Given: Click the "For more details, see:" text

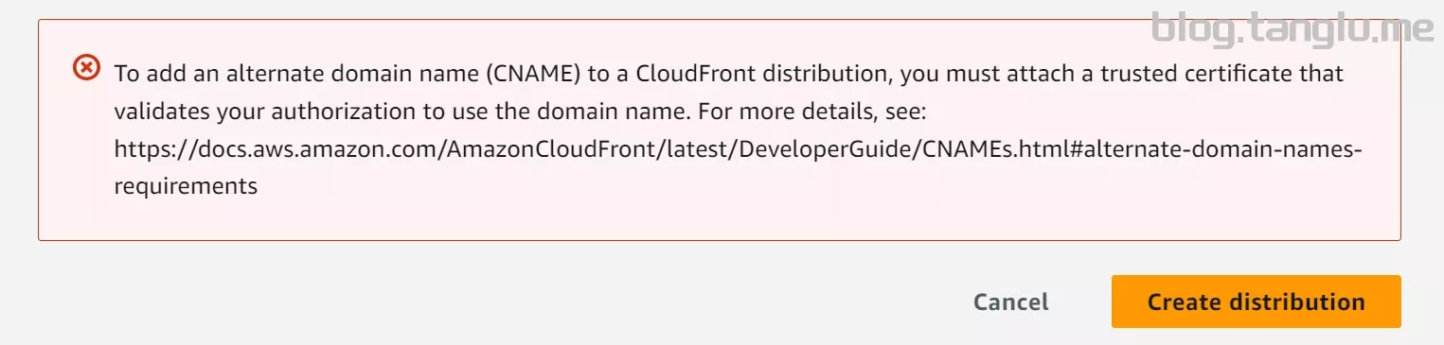Looking at the screenshot, I should 811,111.
